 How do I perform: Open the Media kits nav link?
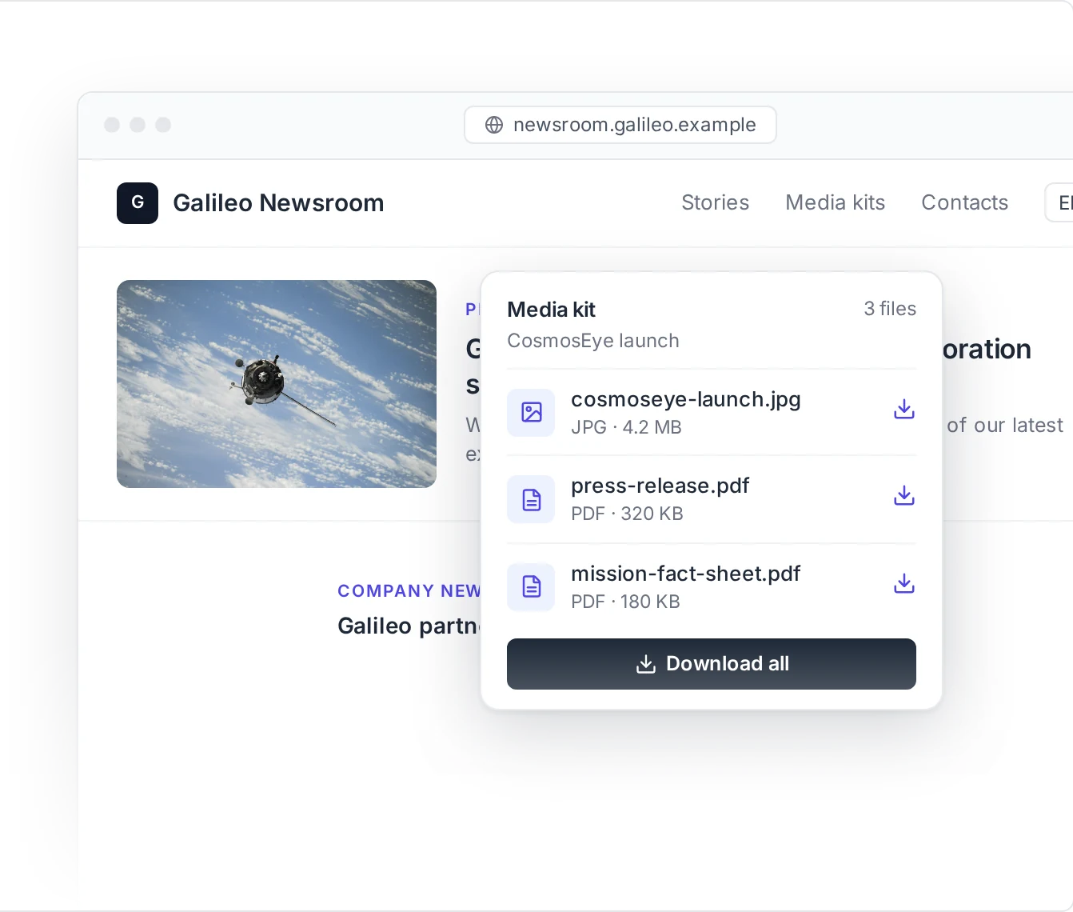pos(836,202)
